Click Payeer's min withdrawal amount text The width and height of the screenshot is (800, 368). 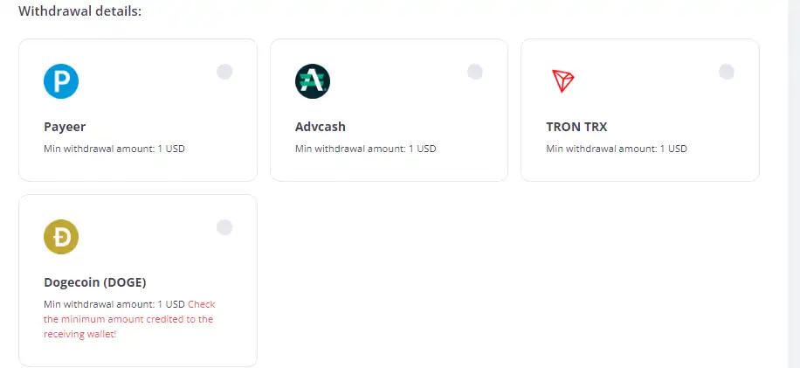(114, 149)
